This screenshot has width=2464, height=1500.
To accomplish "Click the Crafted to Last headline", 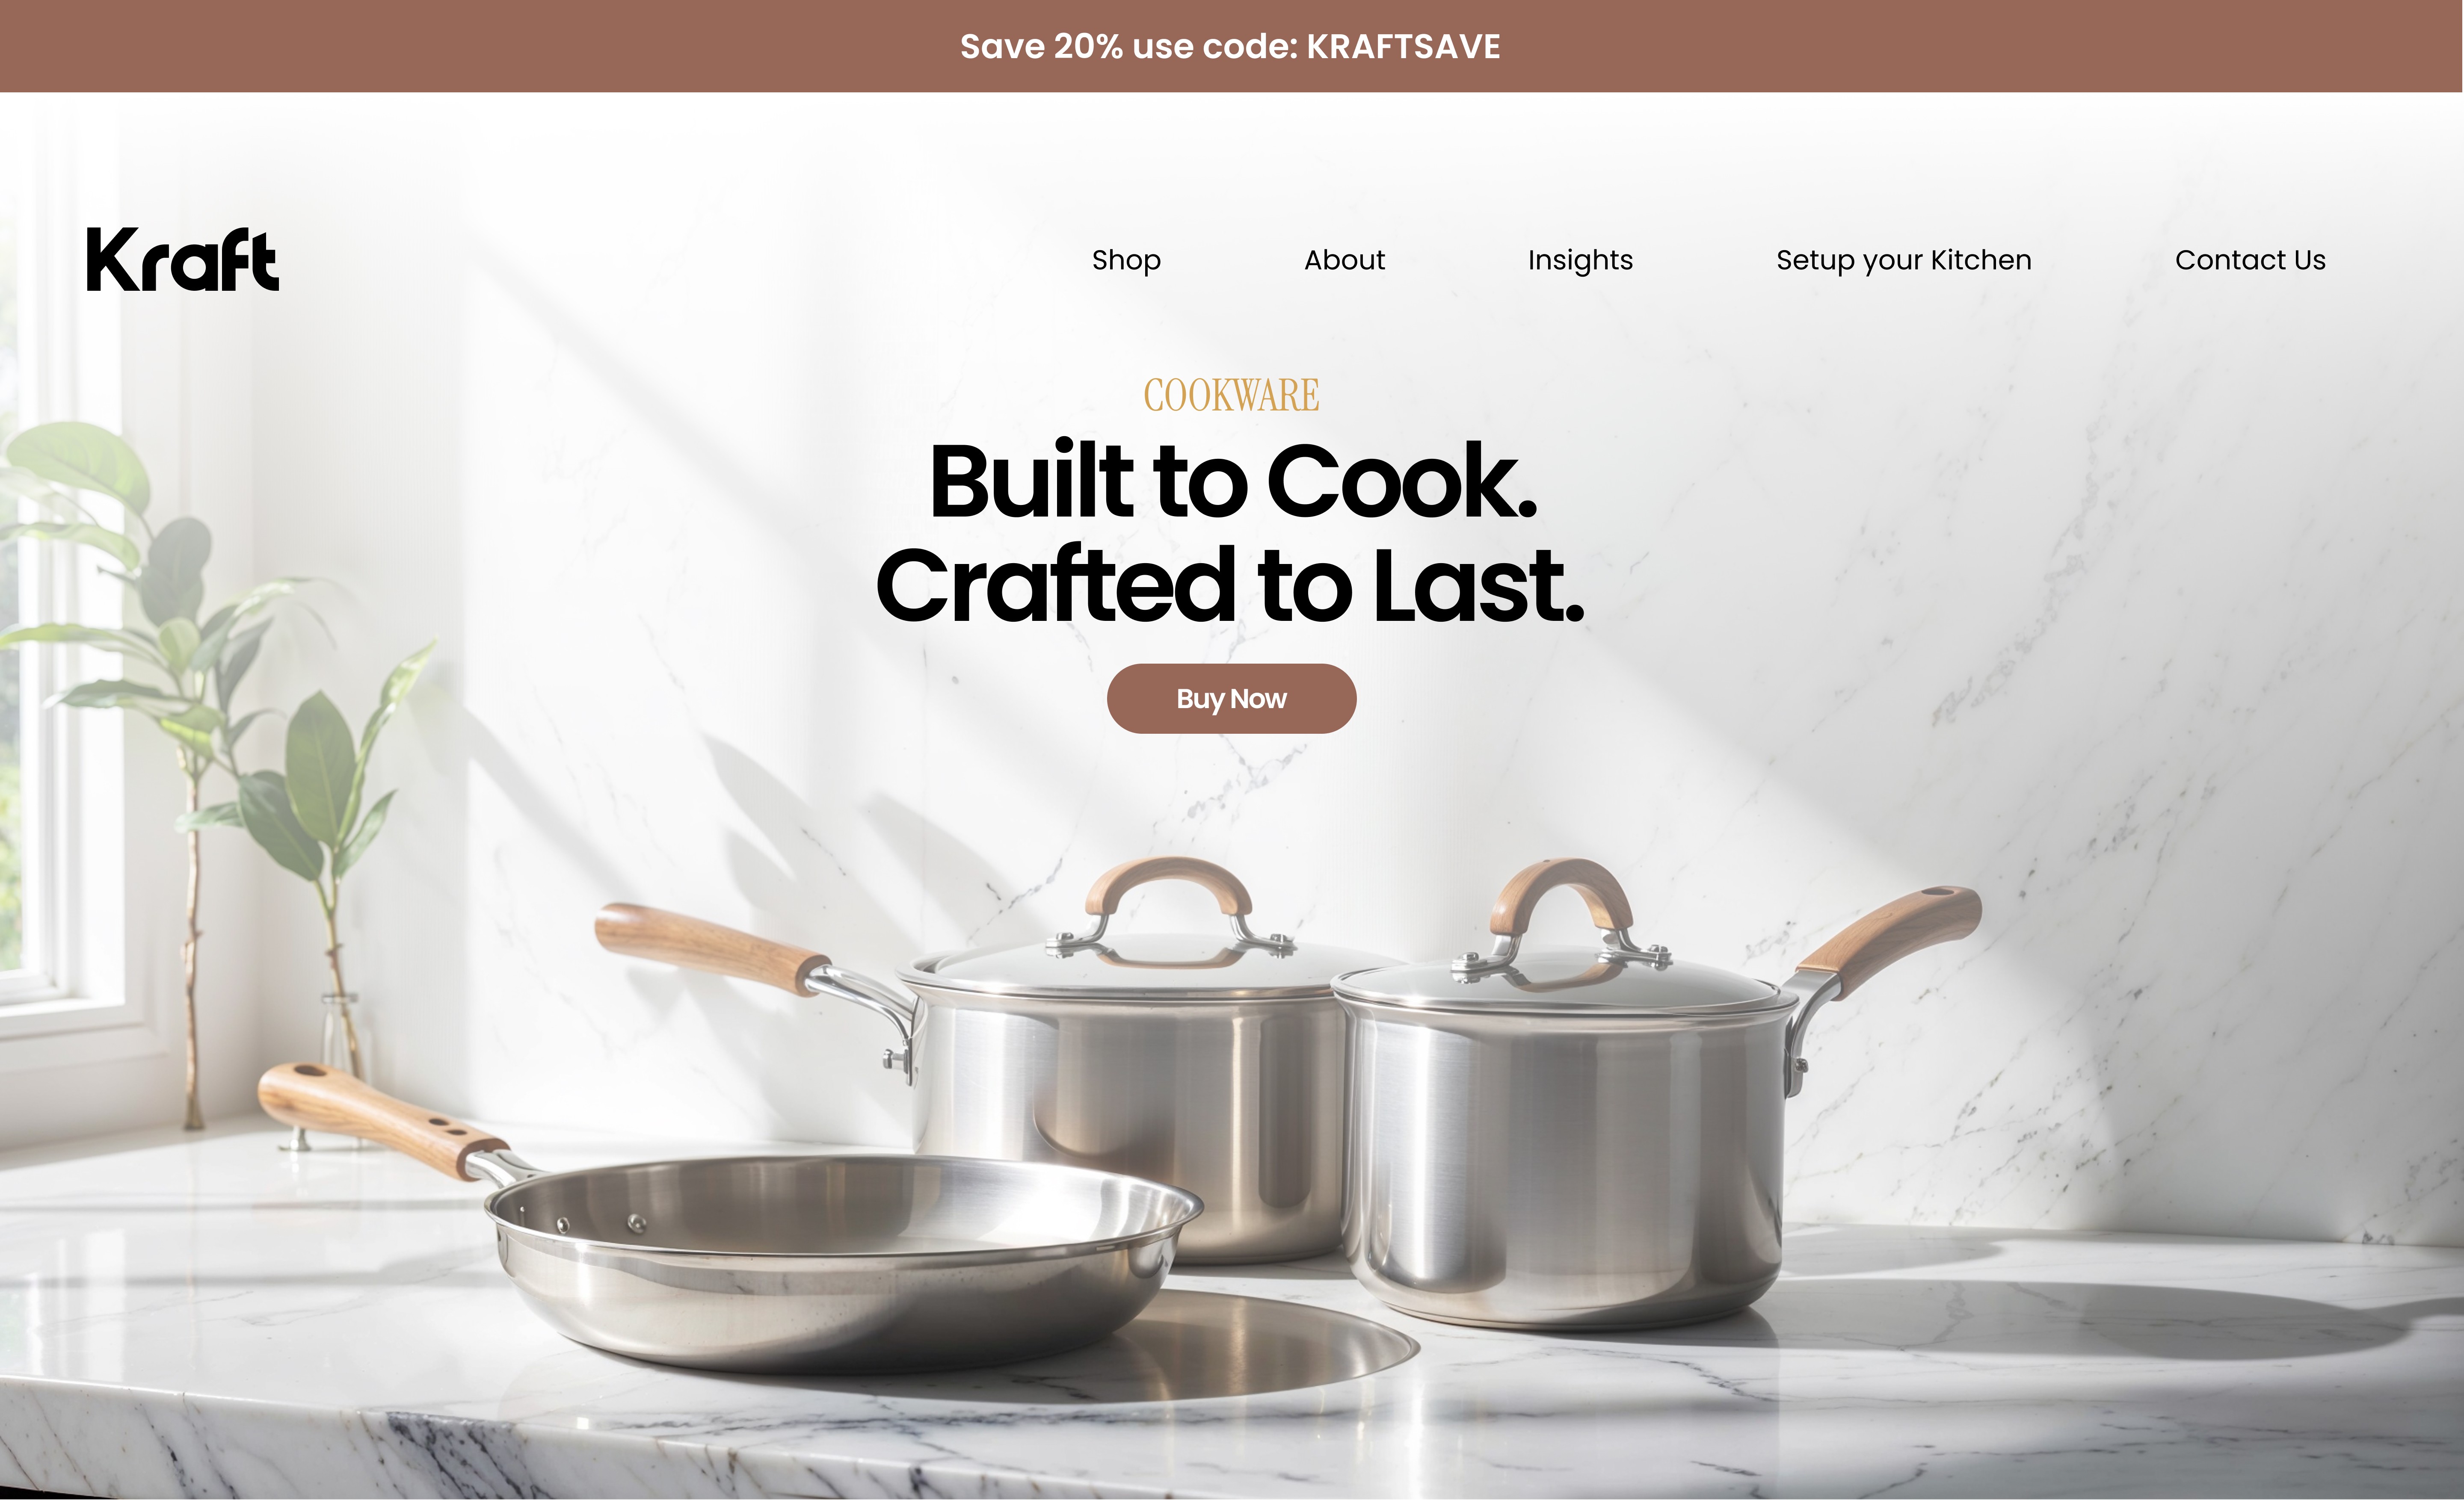I will click(1230, 586).
